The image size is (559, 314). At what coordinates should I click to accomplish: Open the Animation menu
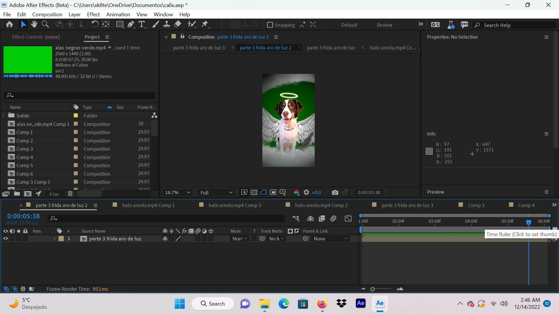click(x=118, y=15)
